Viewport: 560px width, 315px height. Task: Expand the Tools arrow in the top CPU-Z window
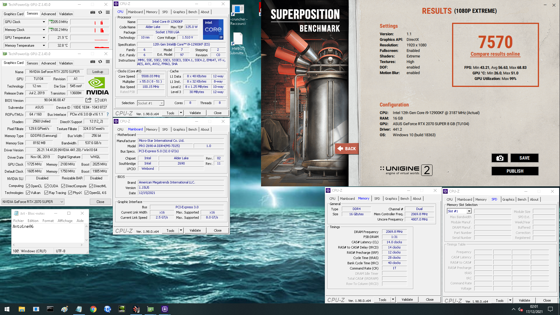click(x=181, y=113)
